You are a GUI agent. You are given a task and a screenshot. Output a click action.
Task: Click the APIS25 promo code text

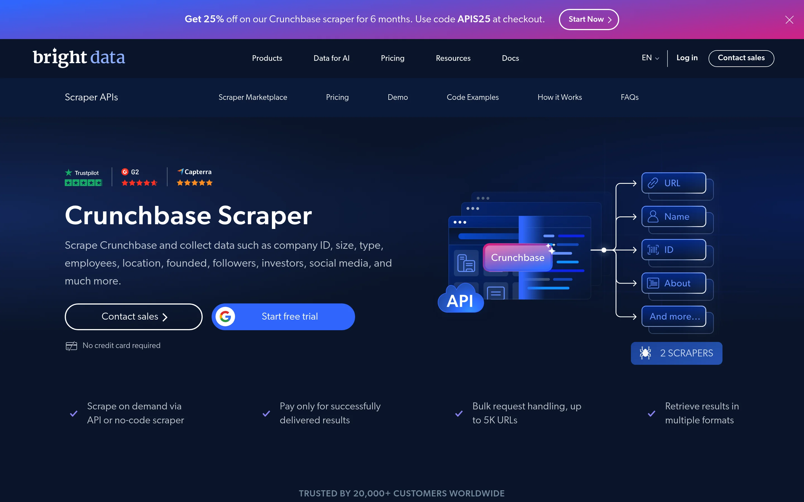click(x=473, y=19)
